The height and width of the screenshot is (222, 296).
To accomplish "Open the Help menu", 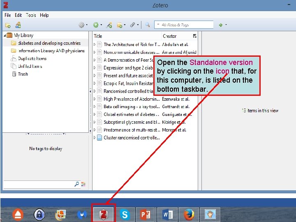I will coord(44,15).
